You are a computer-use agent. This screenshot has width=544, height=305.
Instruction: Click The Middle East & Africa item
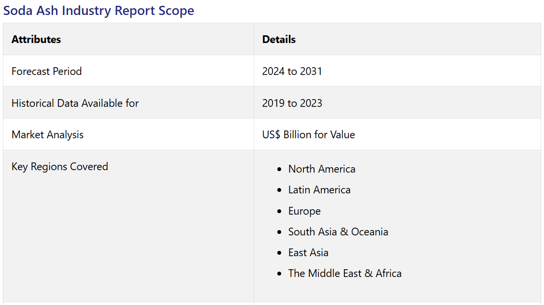[345, 274]
